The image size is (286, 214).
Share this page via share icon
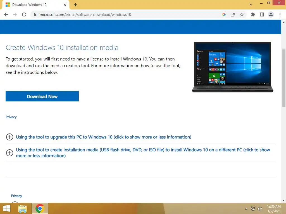pos(233,14)
